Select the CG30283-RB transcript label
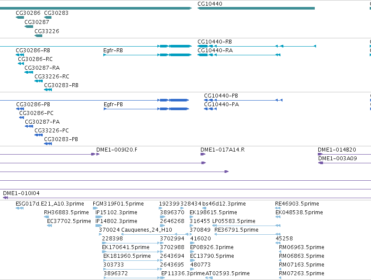The width and height of the screenshot is (371, 280). (x=61, y=85)
